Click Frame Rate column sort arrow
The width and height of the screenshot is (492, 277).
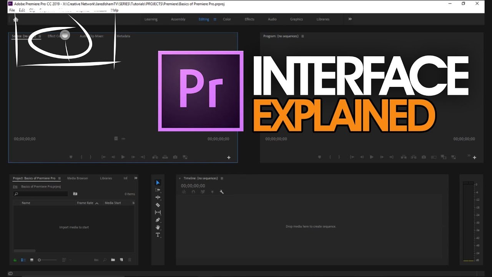(96, 203)
